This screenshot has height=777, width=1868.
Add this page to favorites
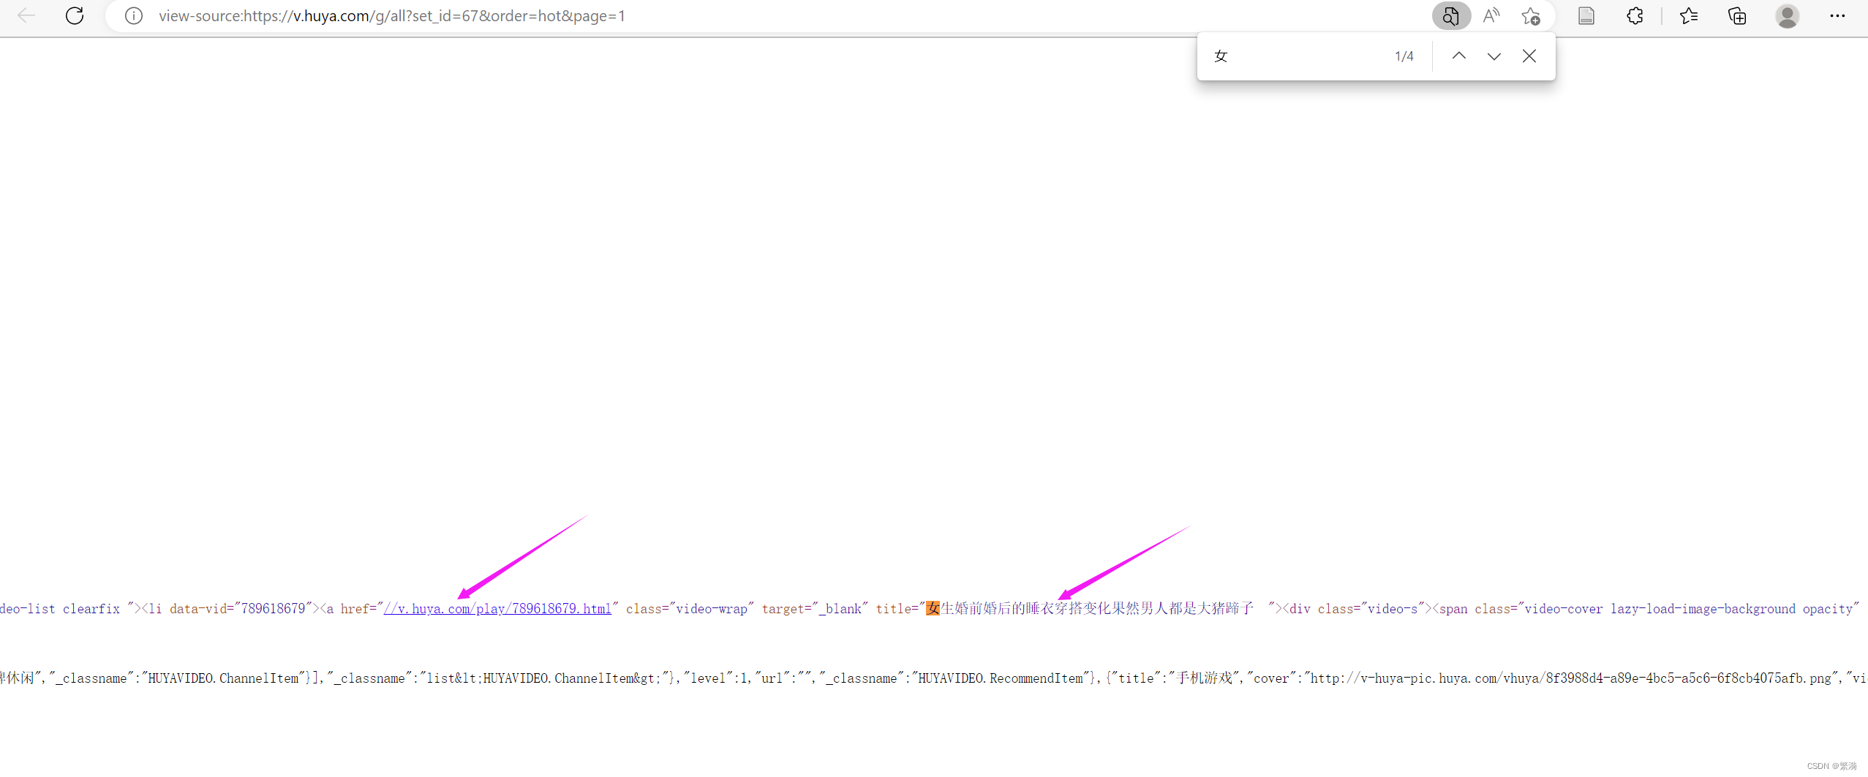[1531, 15]
